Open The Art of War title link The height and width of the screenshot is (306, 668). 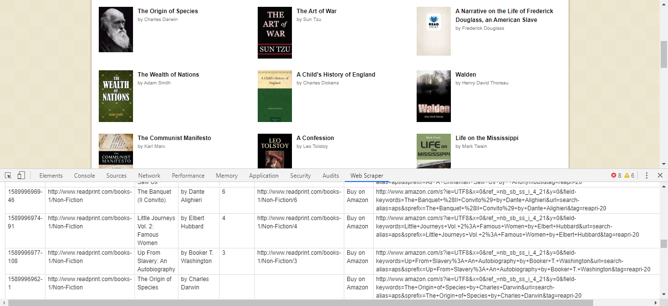point(316,11)
